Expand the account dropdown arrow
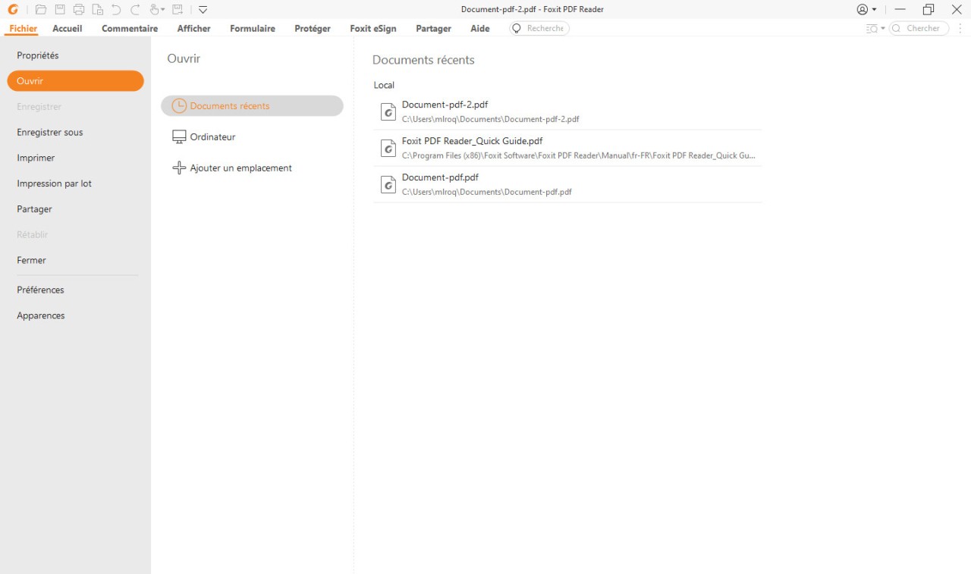The image size is (971, 574). tap(874, 9)
